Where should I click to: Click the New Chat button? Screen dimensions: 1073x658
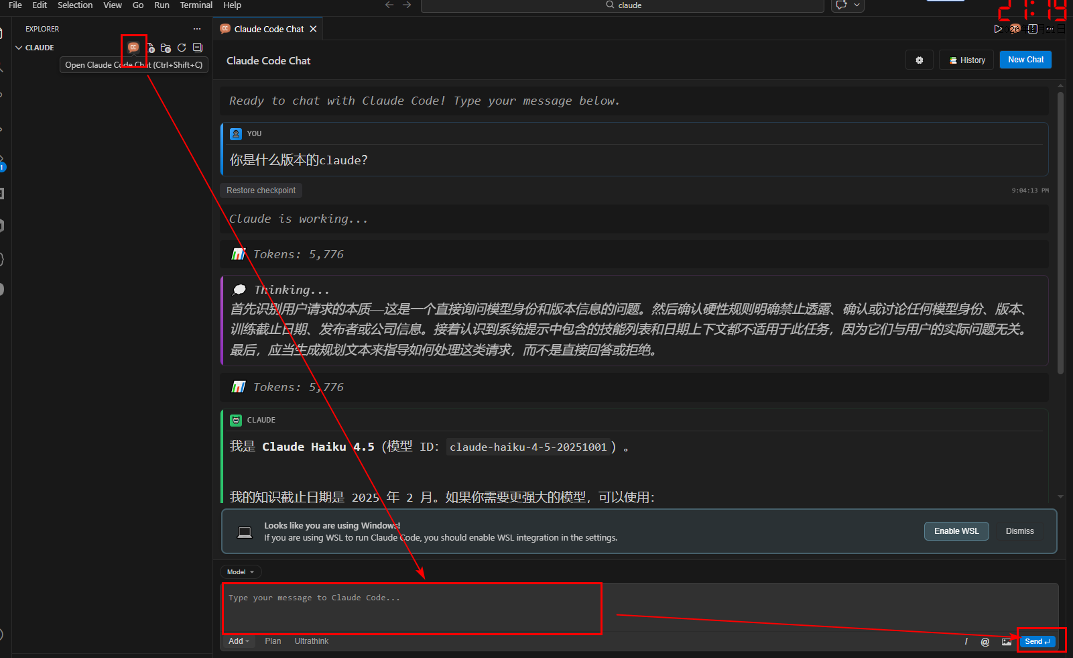pyautogui.click(x=1025, y=60)
